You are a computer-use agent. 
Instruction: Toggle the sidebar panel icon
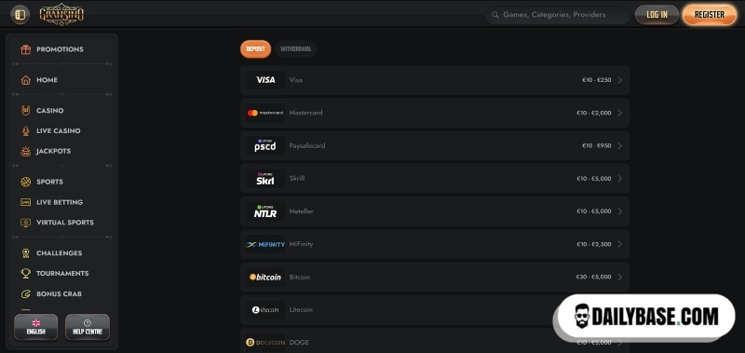pos(20,15)
